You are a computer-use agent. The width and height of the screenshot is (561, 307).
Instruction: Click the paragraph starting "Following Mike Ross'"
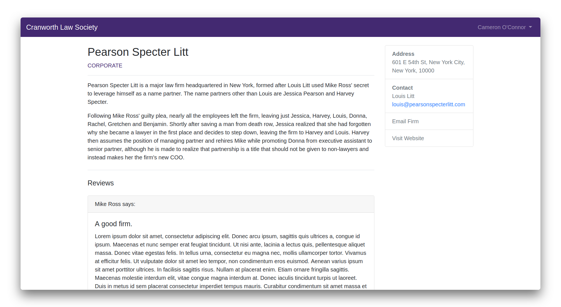click(x=230, y=137)
